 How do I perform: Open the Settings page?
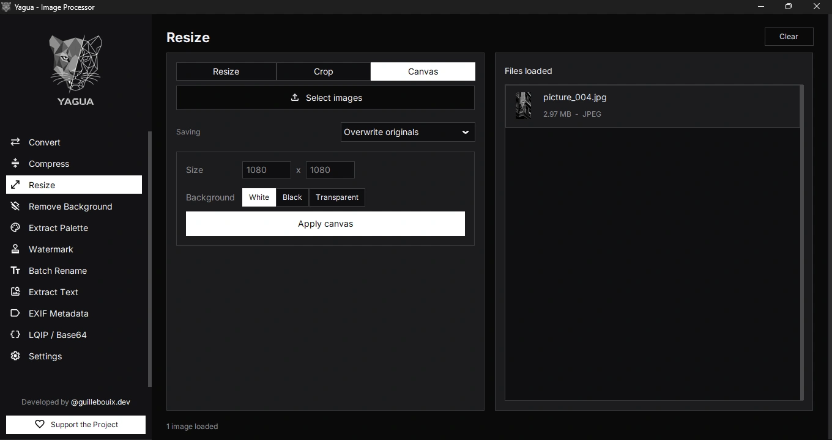pyautogui.click(x=74, y=356)
